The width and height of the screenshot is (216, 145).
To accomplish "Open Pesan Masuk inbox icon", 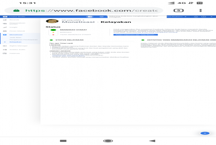I will [x=4, y=31].
